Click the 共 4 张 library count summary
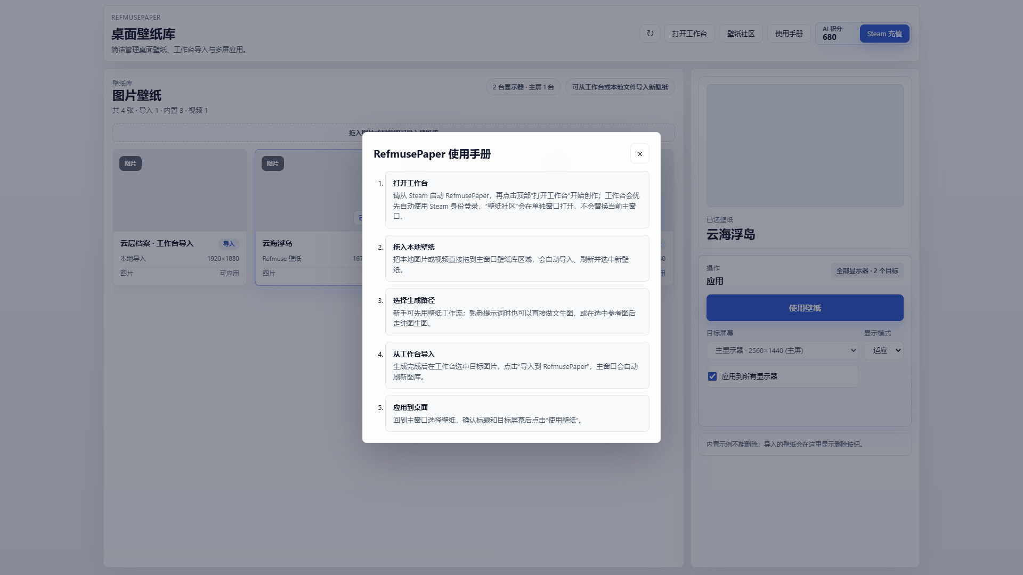This screenshot has width=1023, height=575. pos(160,110)
